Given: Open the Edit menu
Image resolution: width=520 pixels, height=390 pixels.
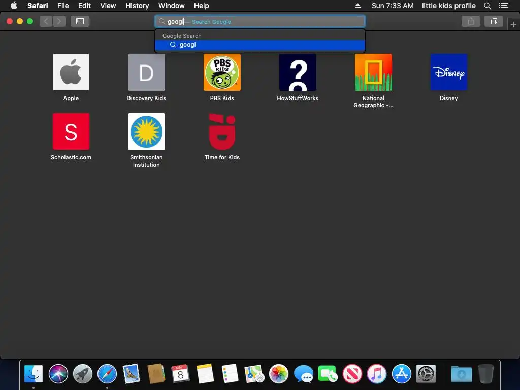Looking at the screenshot, I should [84, 6].
